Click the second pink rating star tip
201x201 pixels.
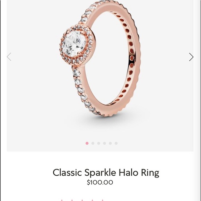pos(72,200)
